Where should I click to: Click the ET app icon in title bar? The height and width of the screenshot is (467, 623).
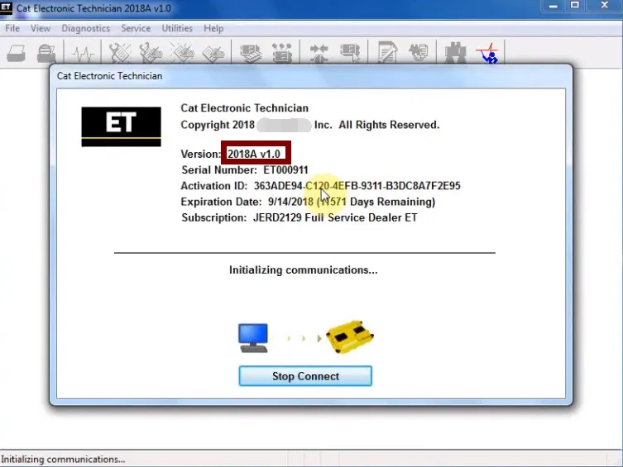pyautogui.click(x=6, y=8)
